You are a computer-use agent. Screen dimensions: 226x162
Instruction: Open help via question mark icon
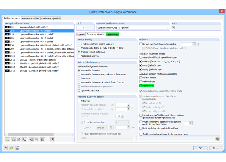5,148
